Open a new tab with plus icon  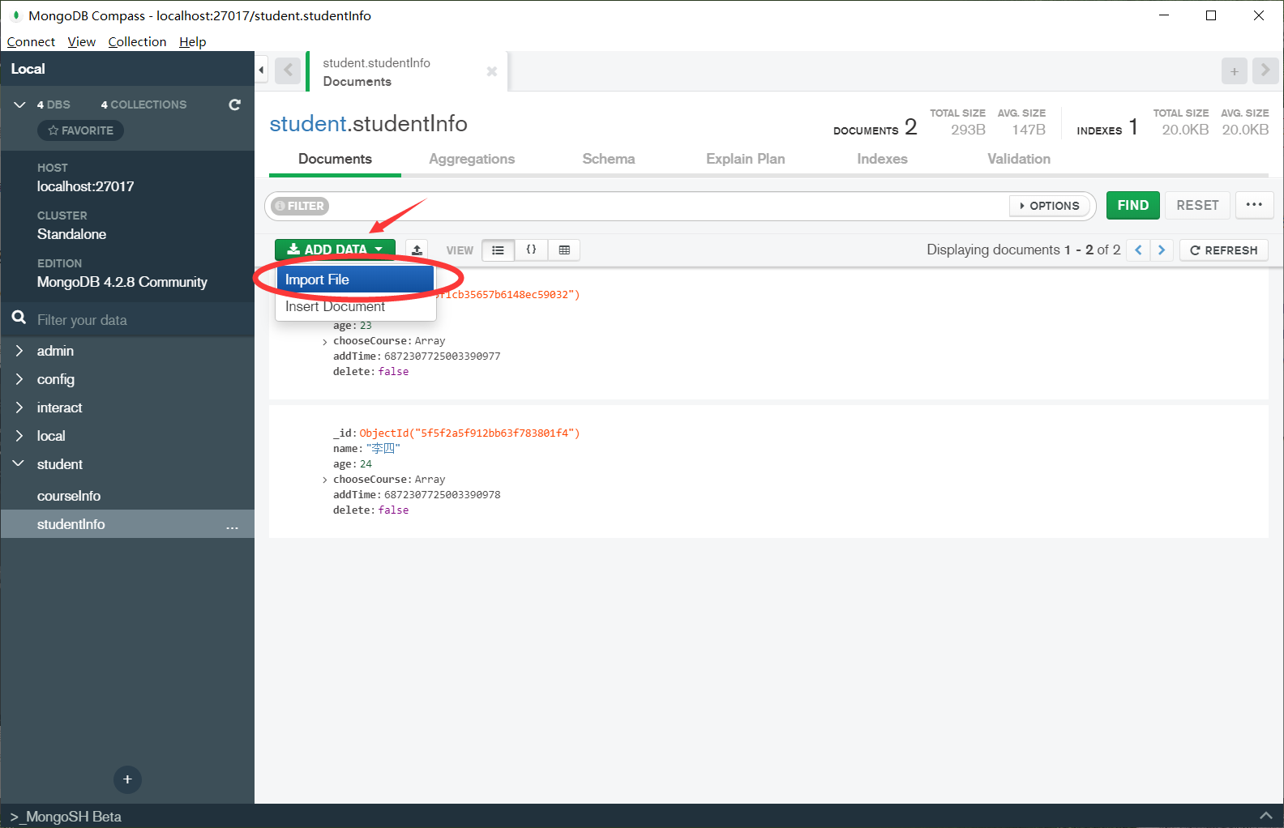[x=1235, y=71]
